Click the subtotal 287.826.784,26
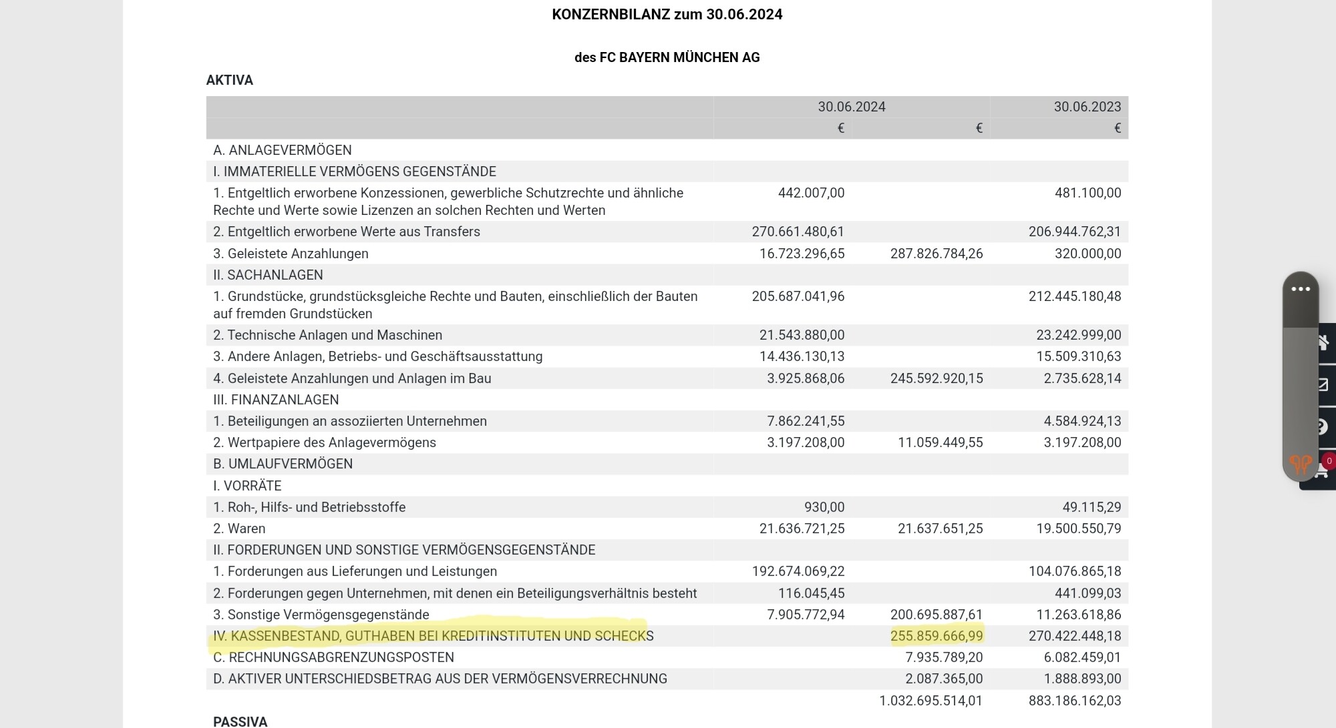The image size is (1336, 728). click(x=937, y=254)
